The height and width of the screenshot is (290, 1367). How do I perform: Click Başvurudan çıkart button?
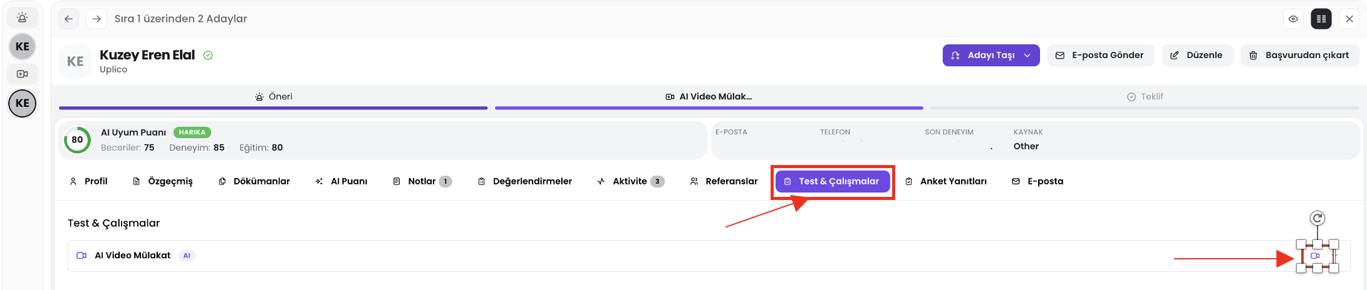1299,55
